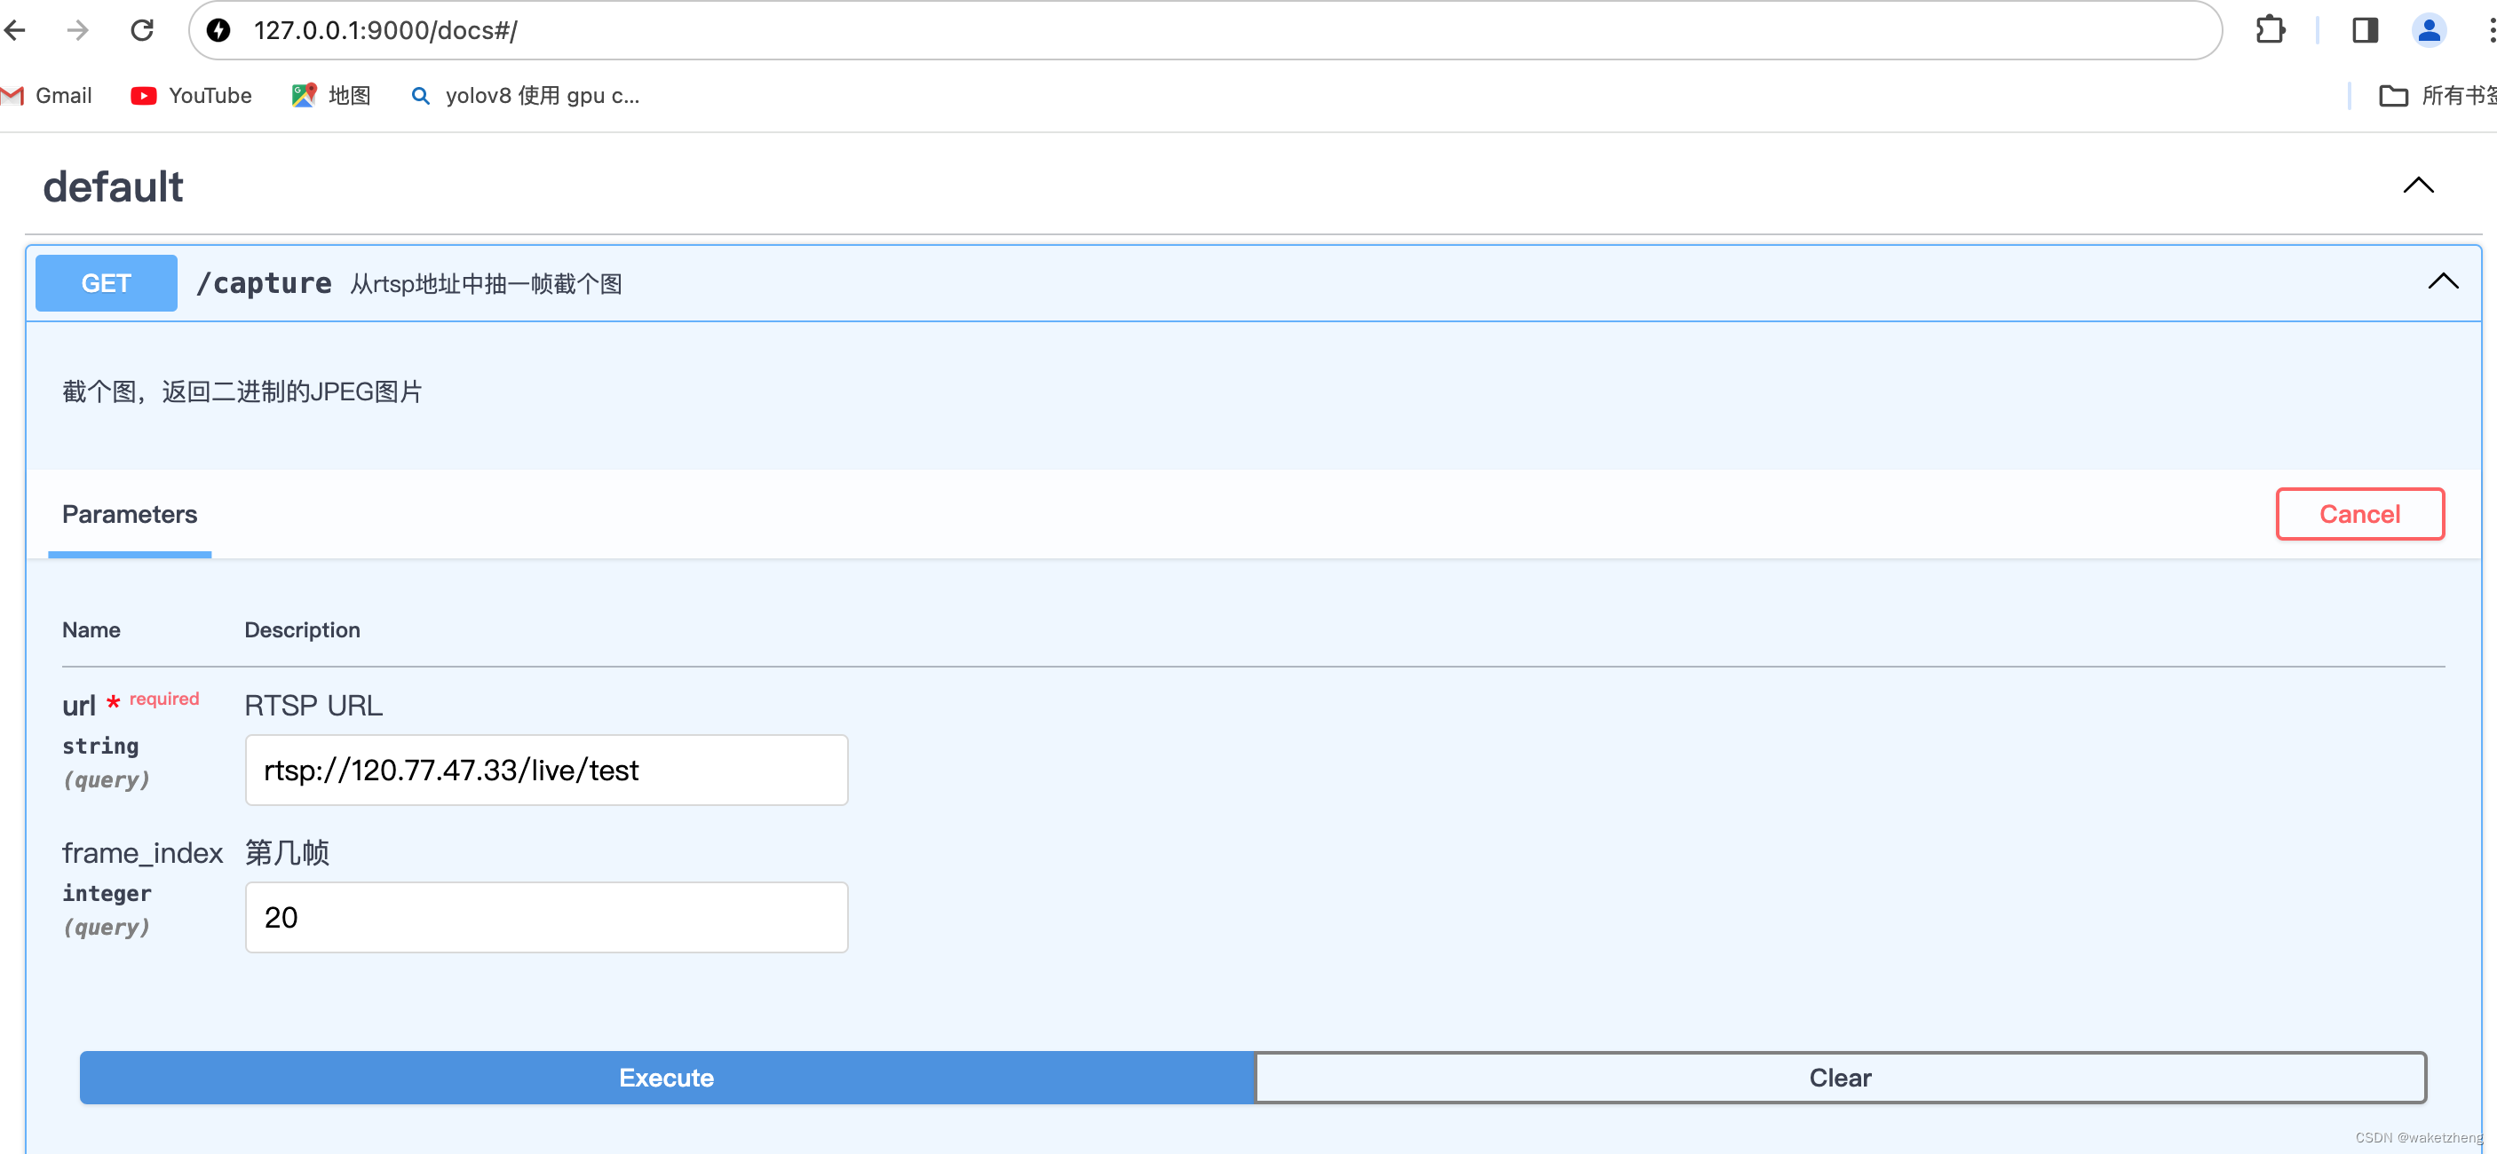Execute the /capture request
Viewport: 2497px width, 1154px height.
tap(667, 1078)
